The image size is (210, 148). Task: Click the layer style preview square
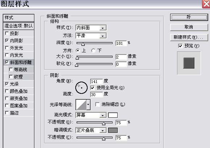[189, 63]
